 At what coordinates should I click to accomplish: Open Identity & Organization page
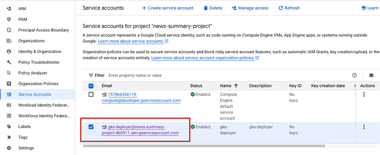[40, 51]
